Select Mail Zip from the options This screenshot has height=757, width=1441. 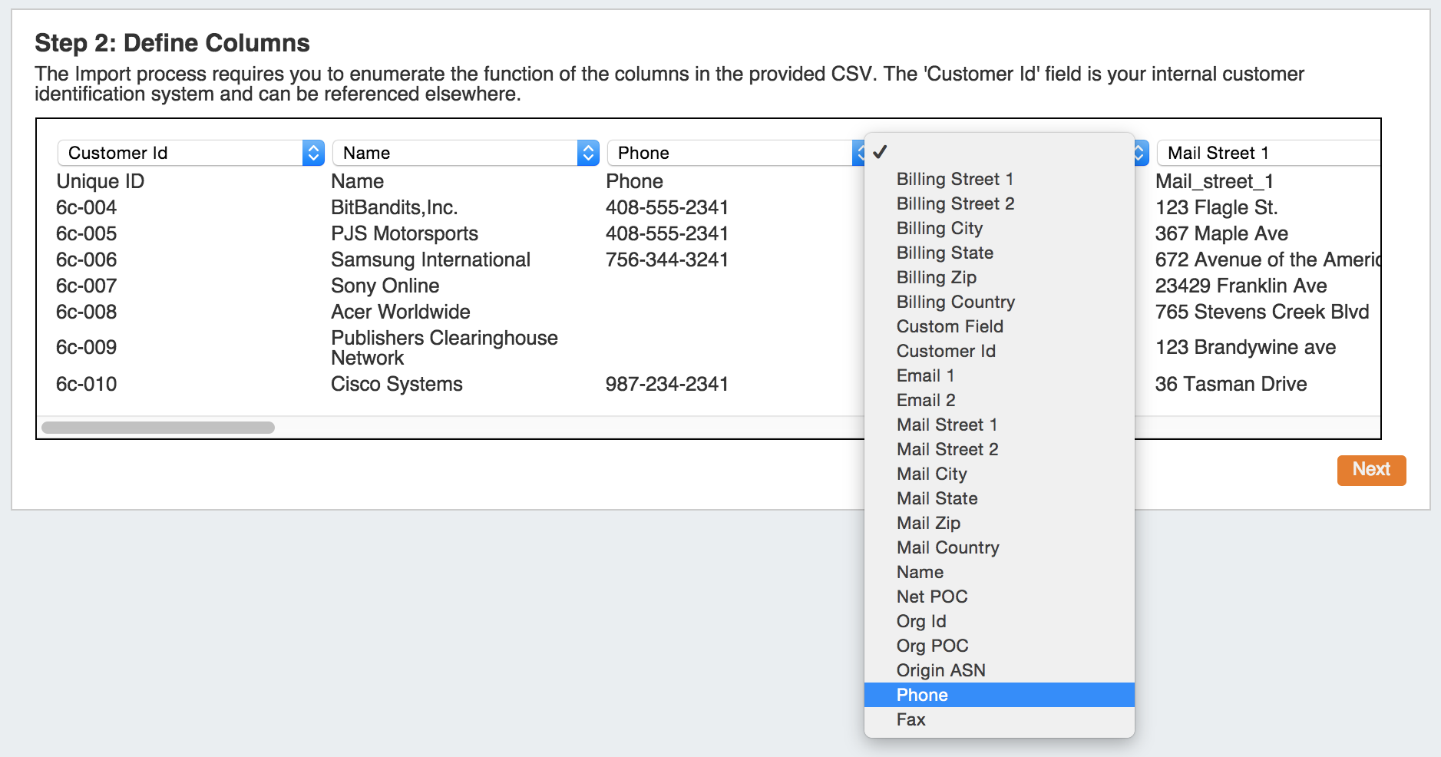tap(928, 523)
